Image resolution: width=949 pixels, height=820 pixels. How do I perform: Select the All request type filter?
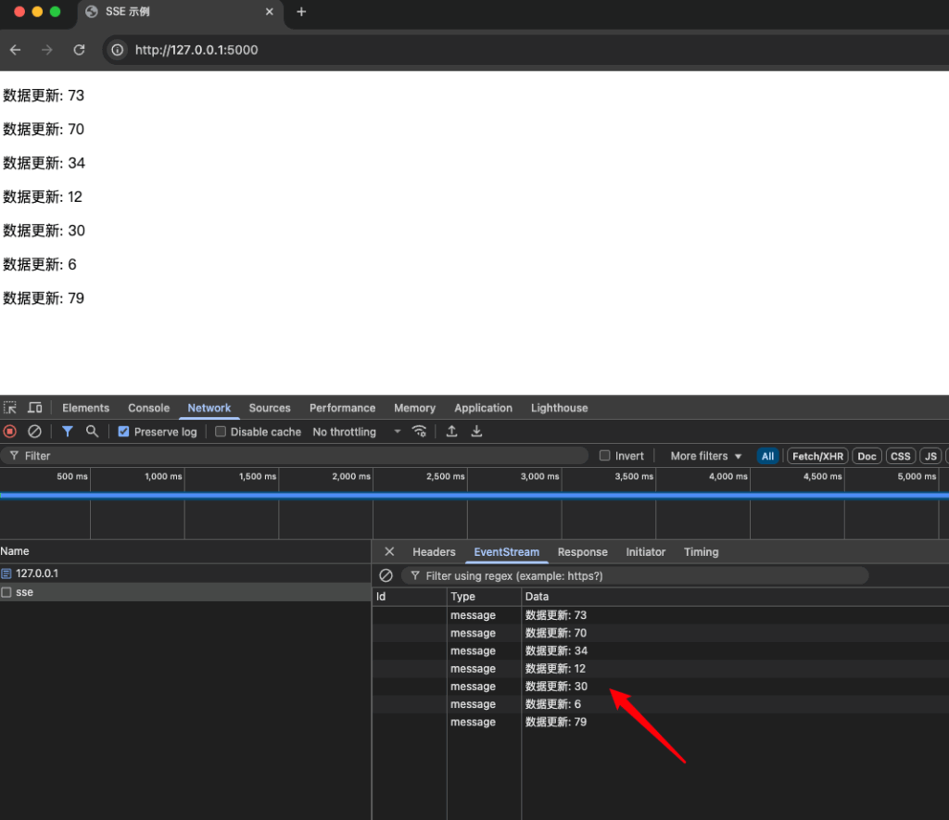click(767, 456)
